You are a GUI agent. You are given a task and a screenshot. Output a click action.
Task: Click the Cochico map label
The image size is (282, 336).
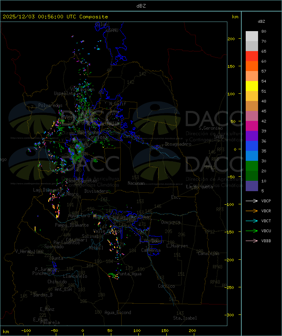tap(166, 286)
